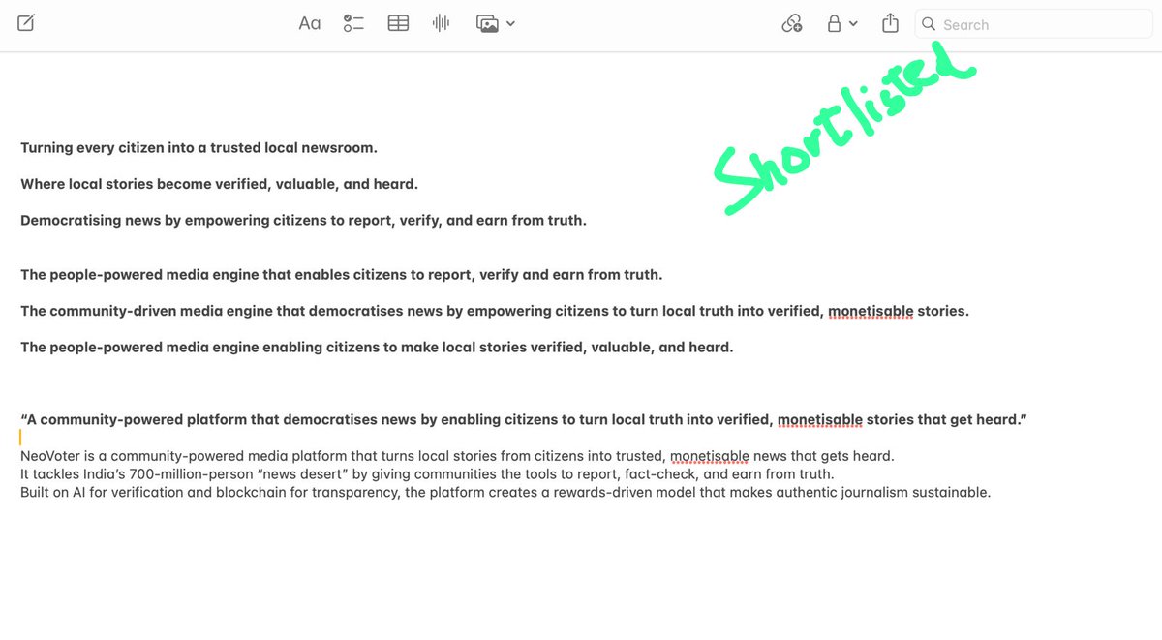Click the Search field
The height and width of the screenshot is (640, 1162).
pos(1034,24)
